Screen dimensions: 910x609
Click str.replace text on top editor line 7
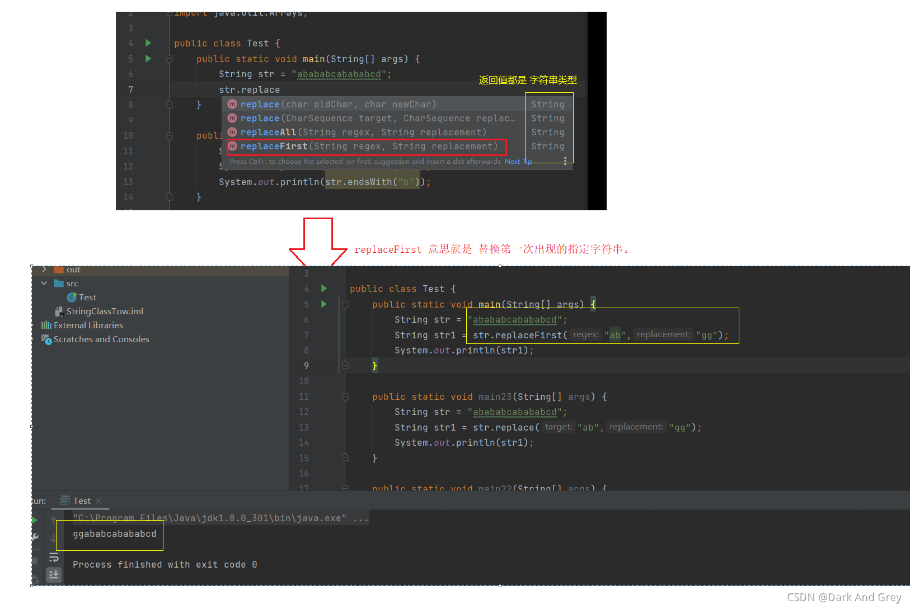point(249,89)
